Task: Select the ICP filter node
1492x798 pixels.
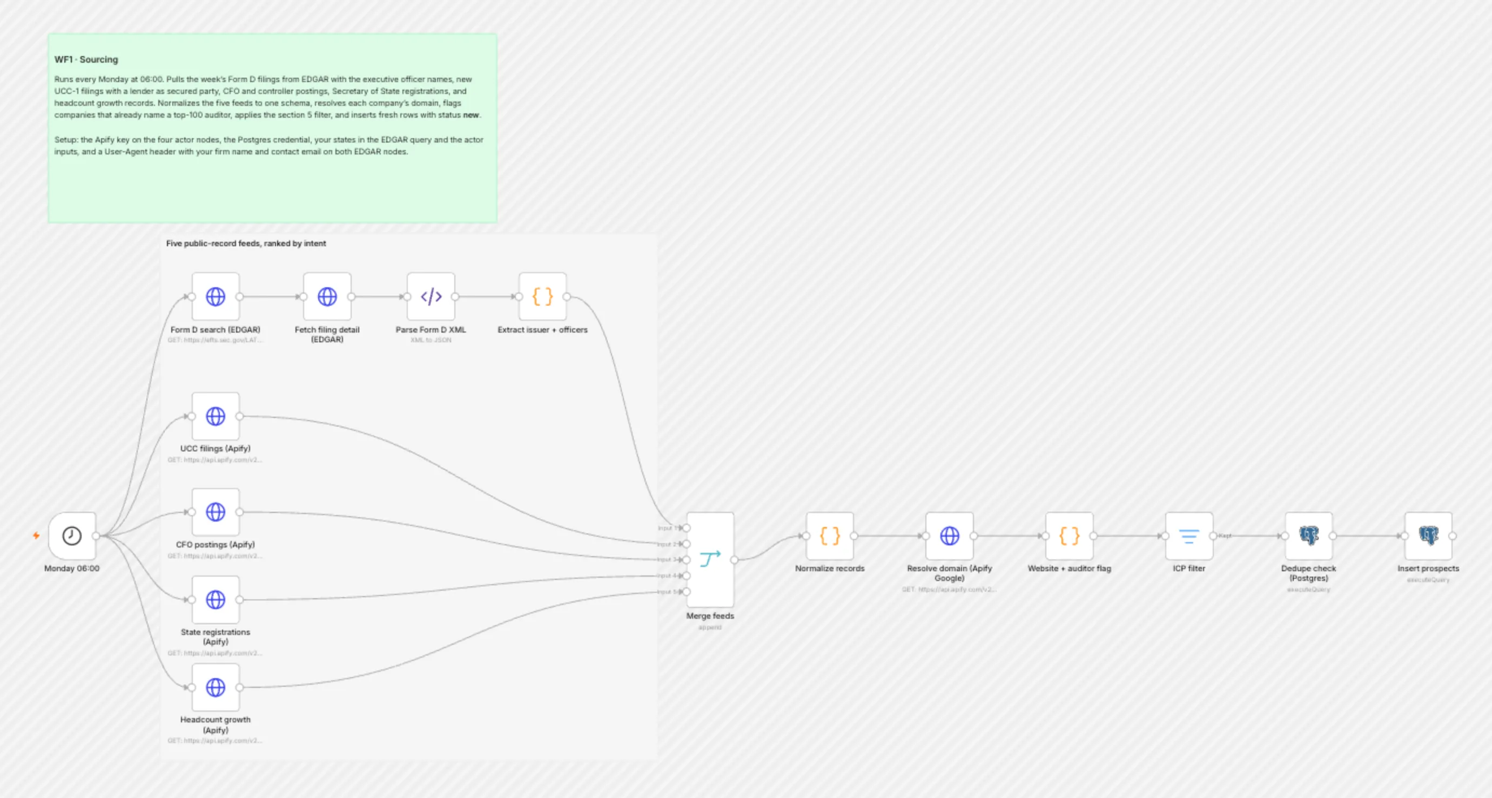Action: coord(1189,536)
